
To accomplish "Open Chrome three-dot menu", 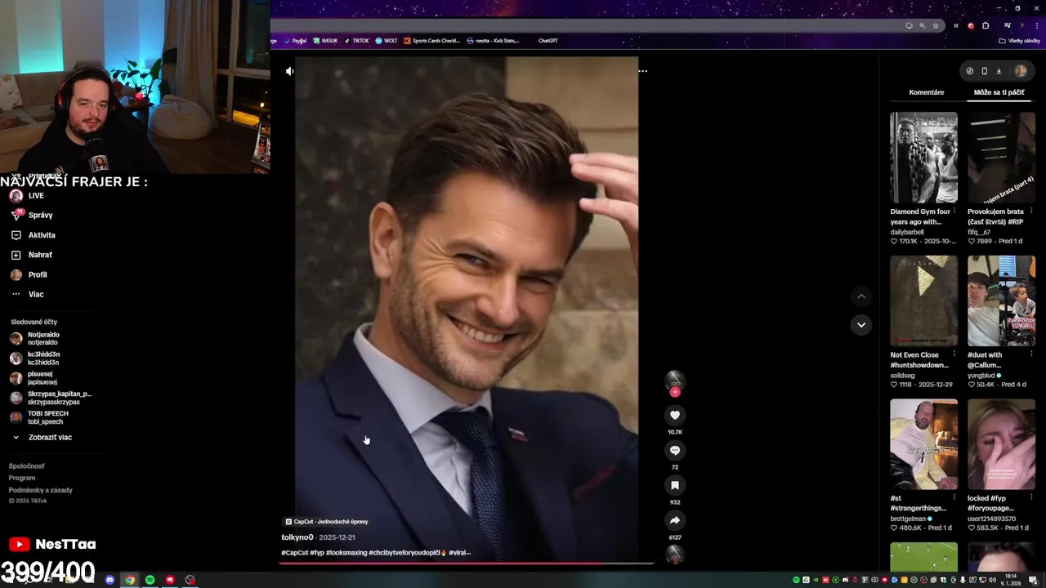I will (x=1037, y=25).
